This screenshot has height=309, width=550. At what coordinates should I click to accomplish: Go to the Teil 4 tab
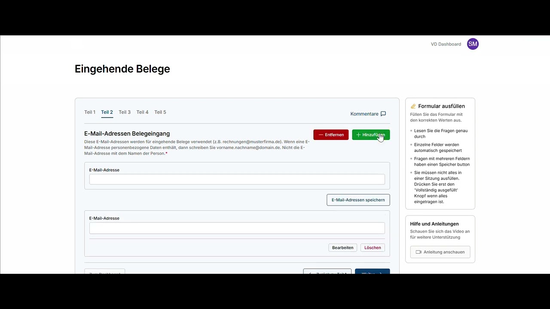(142, 112)
